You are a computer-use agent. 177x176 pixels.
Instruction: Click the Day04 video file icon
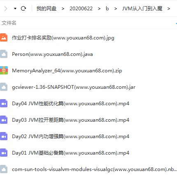(4, 103)
